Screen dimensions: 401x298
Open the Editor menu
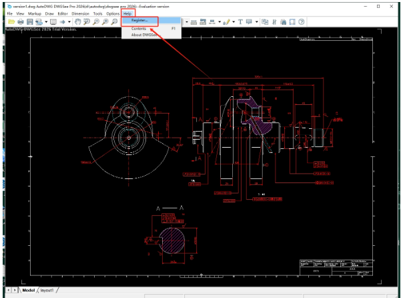coord(63,13)
